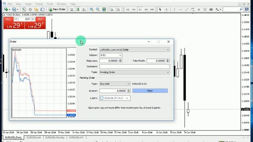Open the new chart toolbar icon

coord(7,9)
